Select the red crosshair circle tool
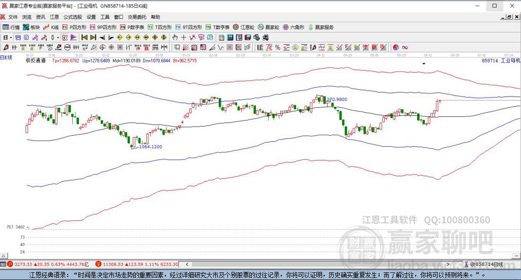 102,47
